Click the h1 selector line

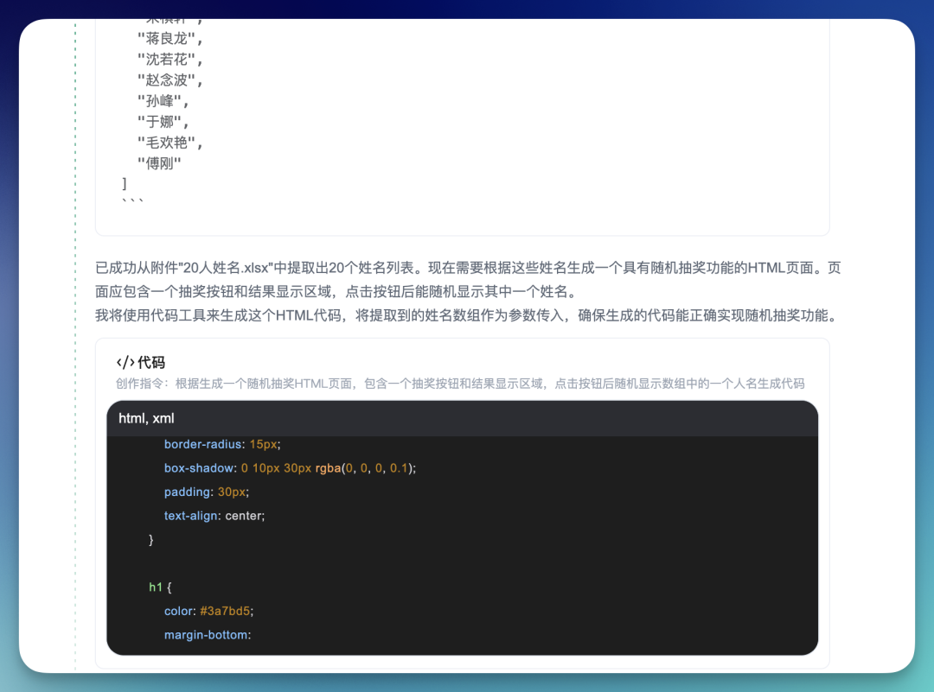(160, 587)
